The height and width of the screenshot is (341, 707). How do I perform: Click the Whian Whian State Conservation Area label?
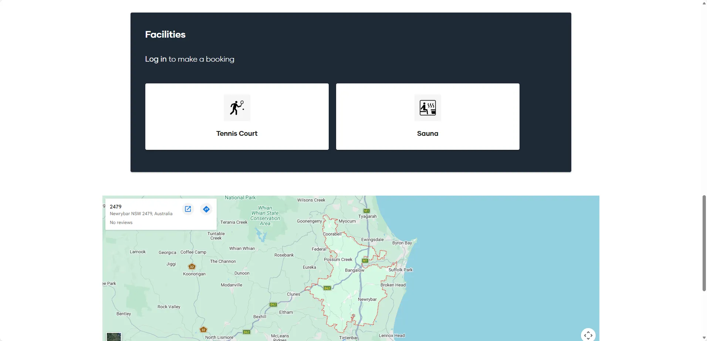[265, 216]
